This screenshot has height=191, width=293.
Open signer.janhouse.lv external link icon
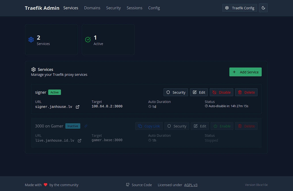click(x=78, y=107)
